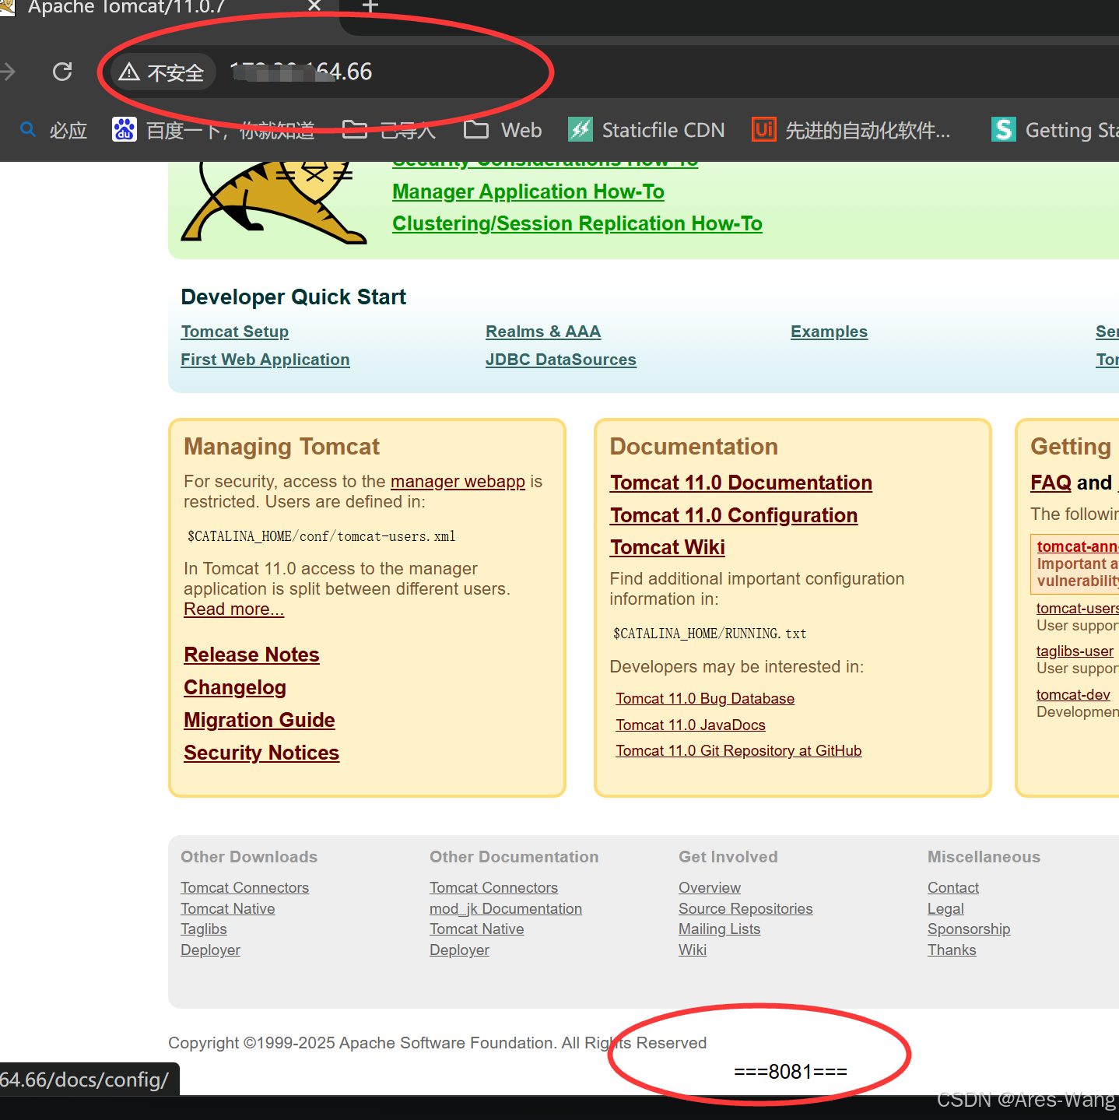
Task: Open the manager webapp link
Action: click(458, 482)
